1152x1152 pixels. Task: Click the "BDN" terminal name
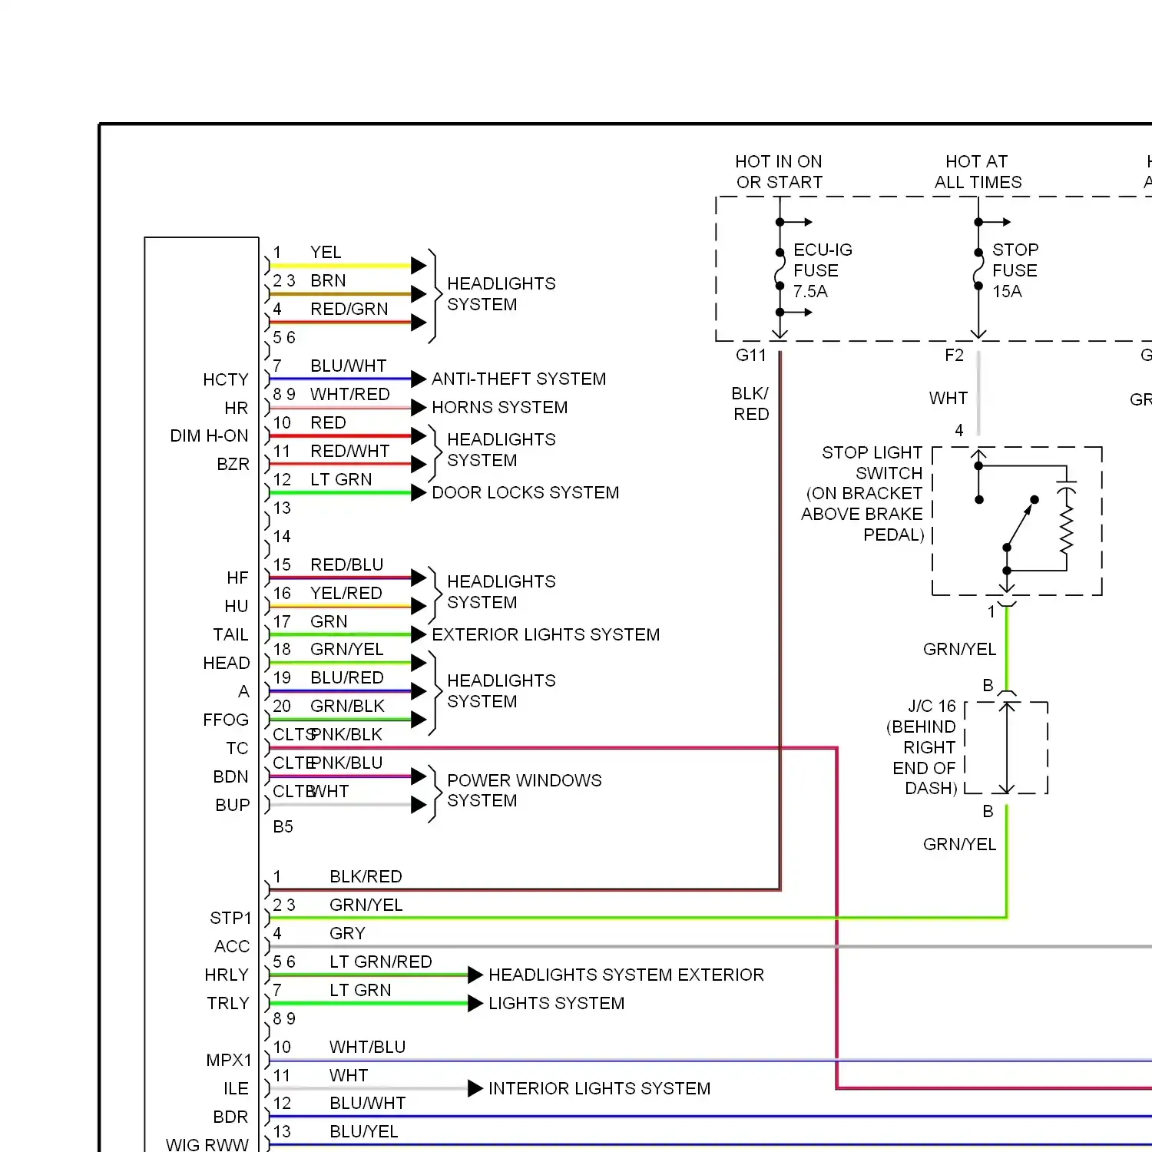click(x=230, y=777)
